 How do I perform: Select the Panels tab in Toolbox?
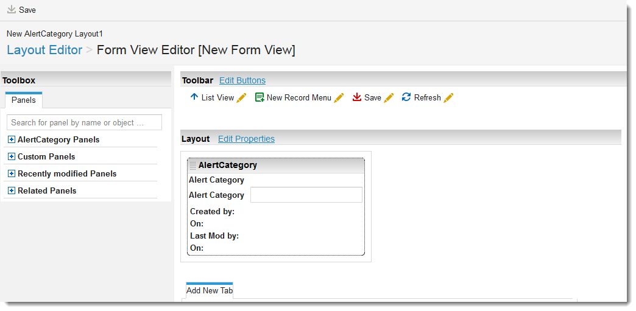pos(24,100)
